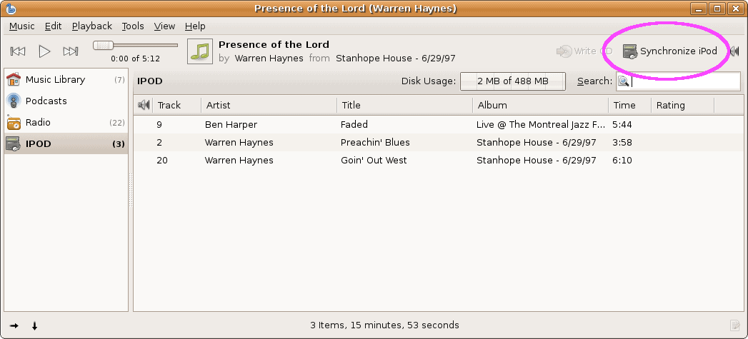Click the song seek position slider
Viewport: 748px width, 339px height.
click(x=104, y=46)
